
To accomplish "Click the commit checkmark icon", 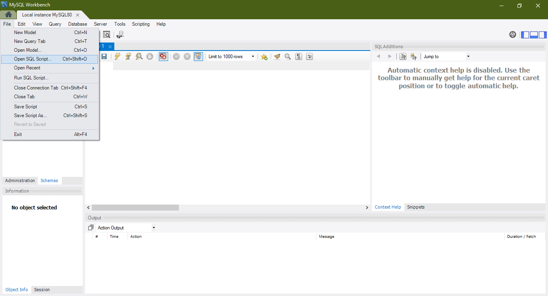I will 176,57.
